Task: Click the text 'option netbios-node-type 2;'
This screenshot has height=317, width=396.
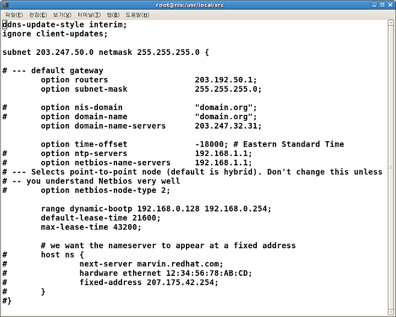Action: pyautogui.click(x=106, y=191)
